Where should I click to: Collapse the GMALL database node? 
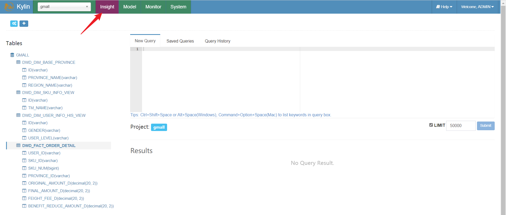pyautogui.click(x=22, y=55)
